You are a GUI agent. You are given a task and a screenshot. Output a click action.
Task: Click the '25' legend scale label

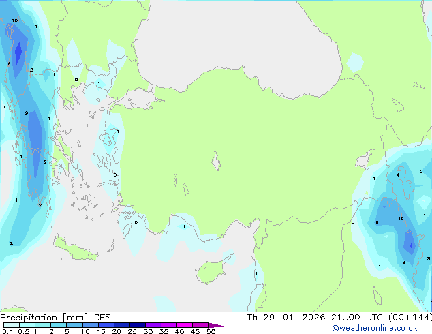click(x=132, y=331)
